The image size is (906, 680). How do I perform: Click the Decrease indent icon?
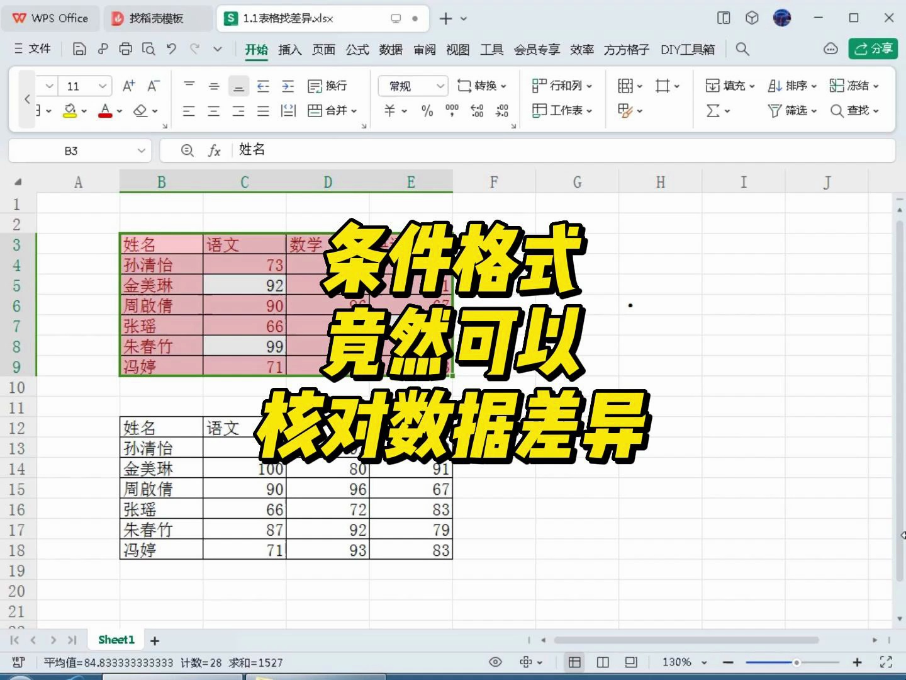[263, 86]
